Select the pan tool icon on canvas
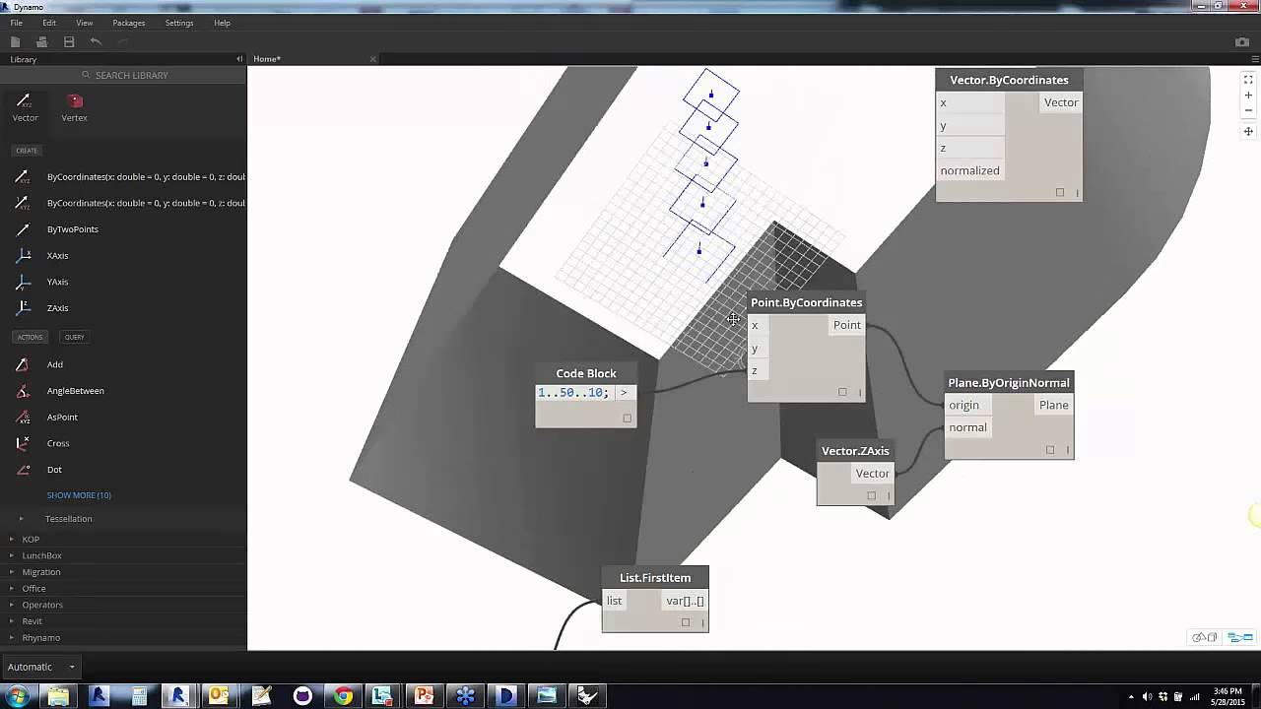 pyautogui.click(x=1248, y=131)
